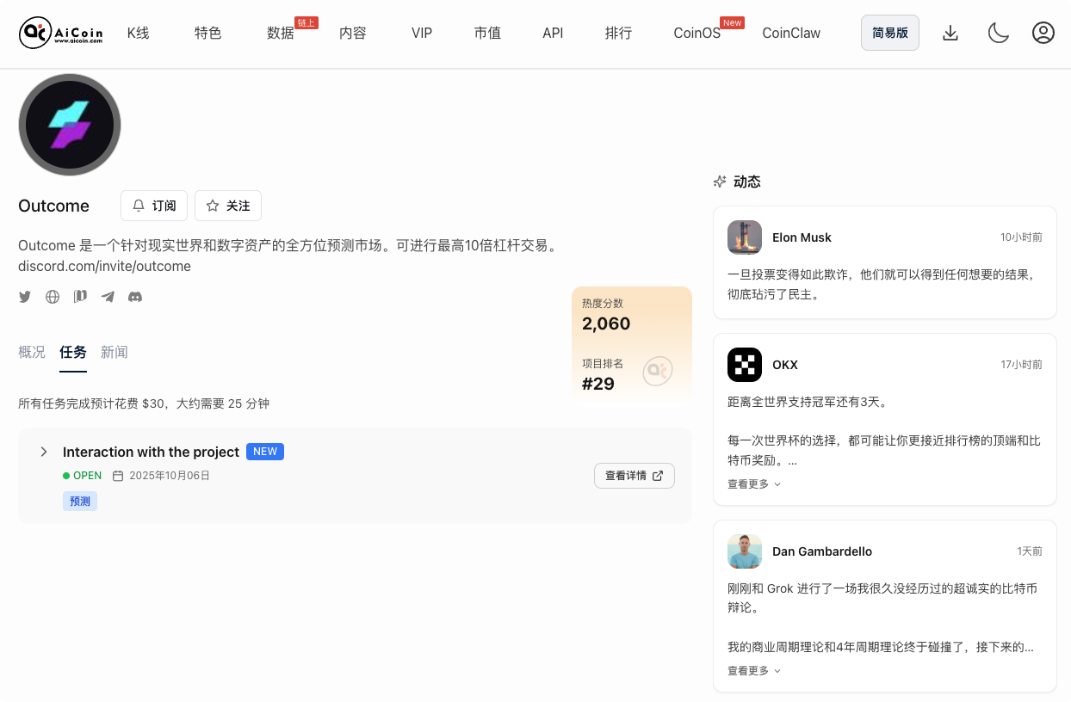Click the NEW badge on the task

pos(265,452)
